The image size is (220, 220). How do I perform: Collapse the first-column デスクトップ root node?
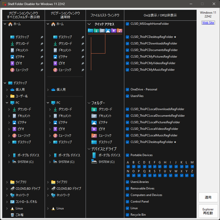[5, 83]
